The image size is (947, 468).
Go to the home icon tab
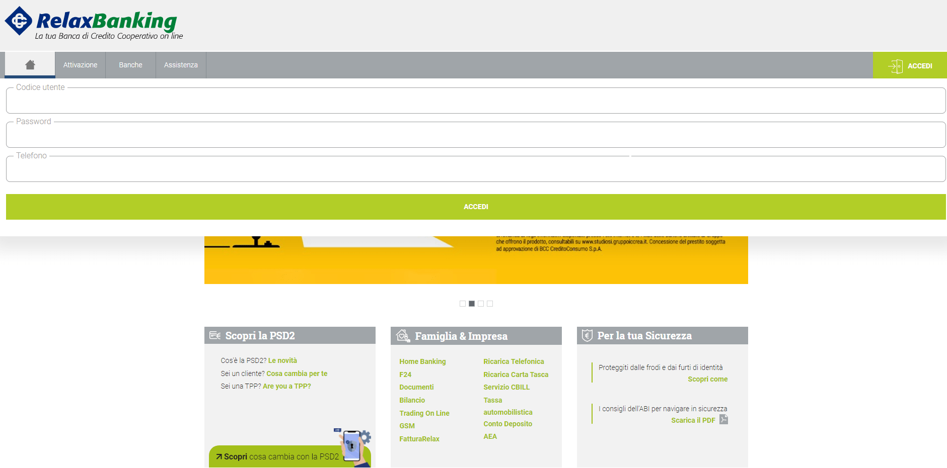pos(30,65)
